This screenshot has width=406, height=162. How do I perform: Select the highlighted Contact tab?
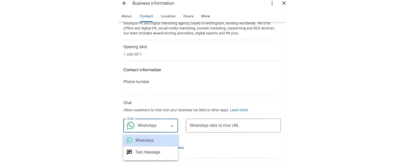click(x=146, y=15)
